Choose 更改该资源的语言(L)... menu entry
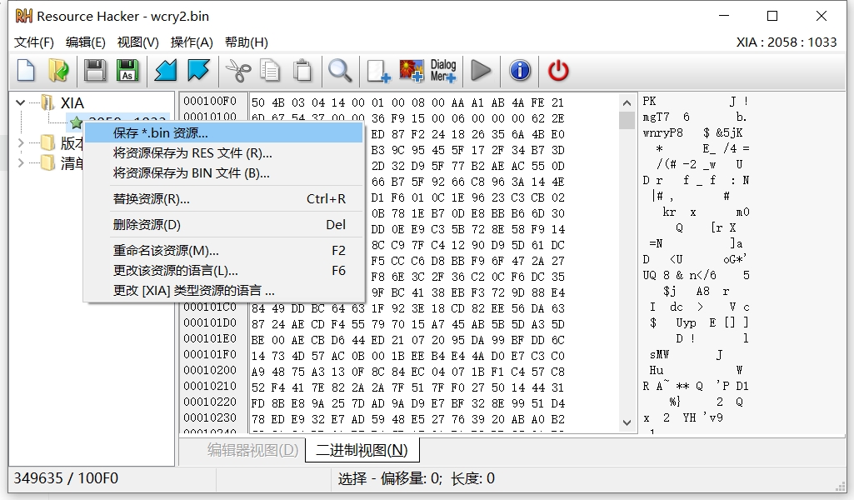 (223, 271)
